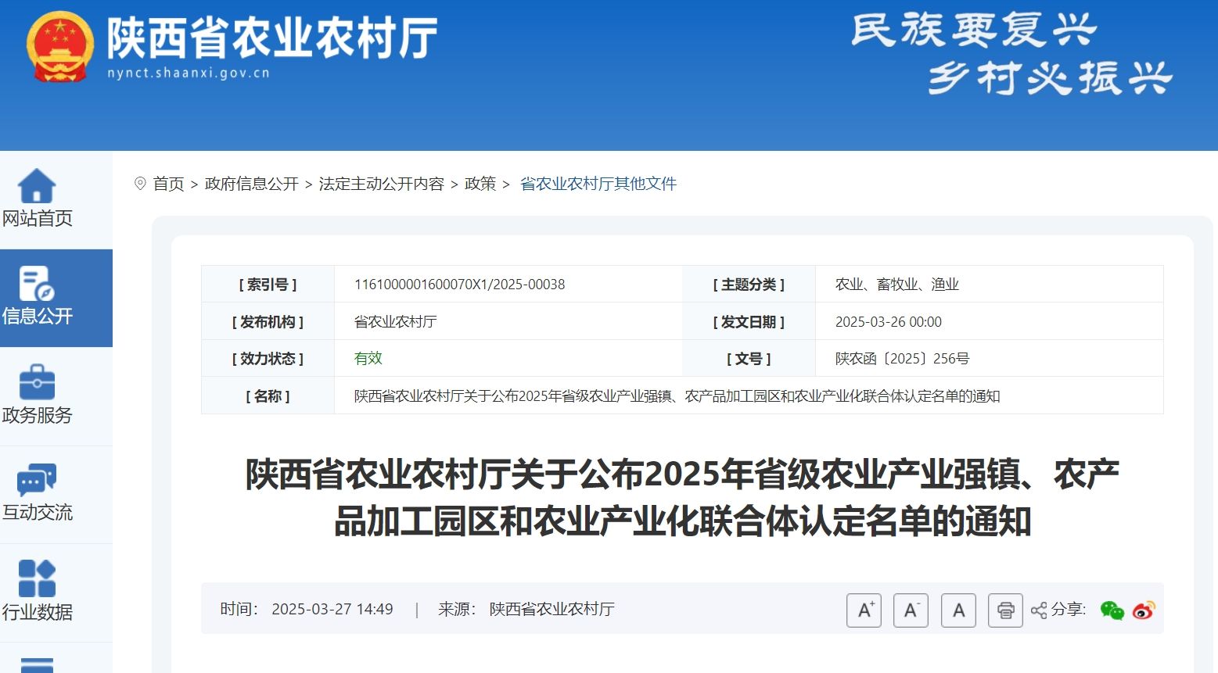1218x673 pixels.
Task: Decrease font size with A- button
Action: tap(911, 610)
